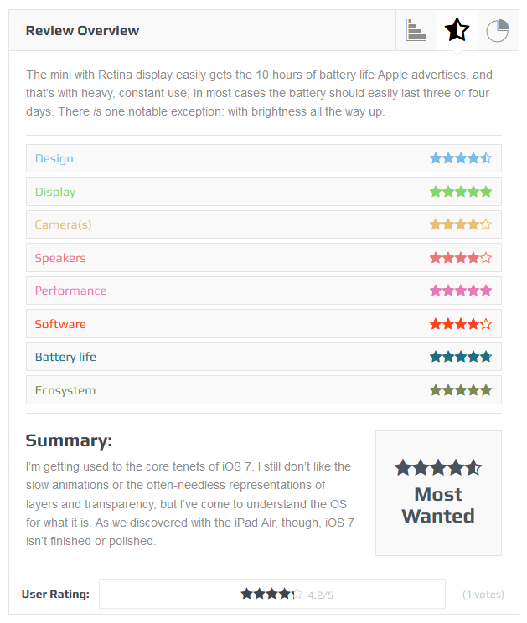The width and height of the screenshot is (527, 623).
Task: Click the (1 votes) text
Action: tap(483, 595)
